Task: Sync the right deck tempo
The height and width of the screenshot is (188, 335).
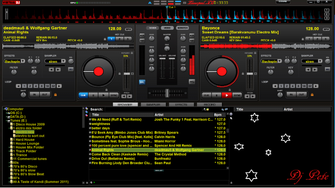Action: tap(237, 95)
